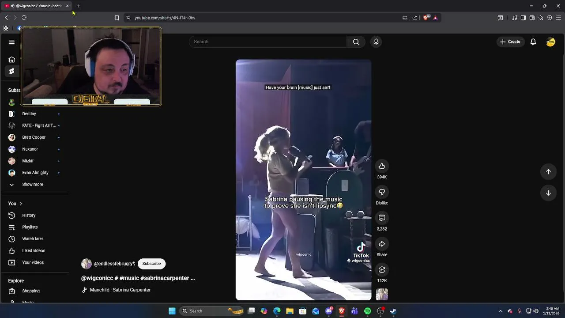Open the apps grid in bookmarks bar
This screenshot has width=565, height=318.
[6, 28]
